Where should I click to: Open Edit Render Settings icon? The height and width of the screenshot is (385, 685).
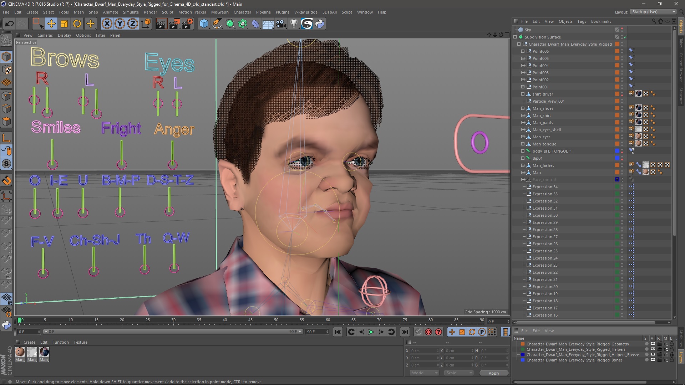pyautogui.click(x=188, y=24)
